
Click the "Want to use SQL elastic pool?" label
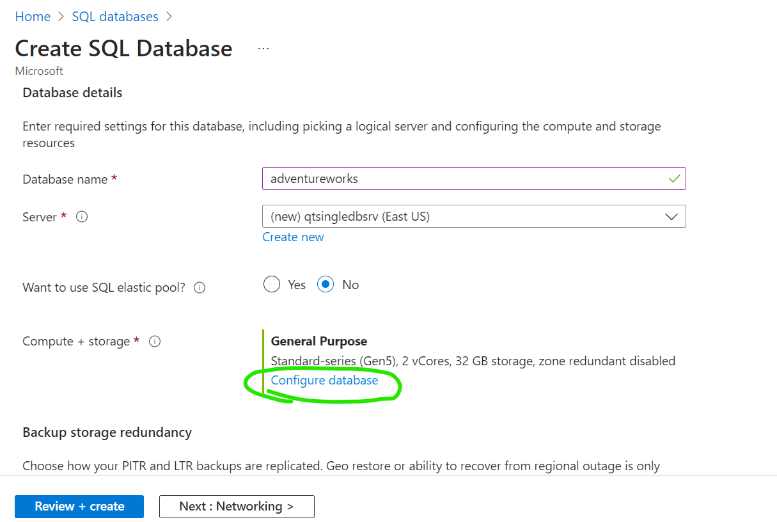point(104,288)
